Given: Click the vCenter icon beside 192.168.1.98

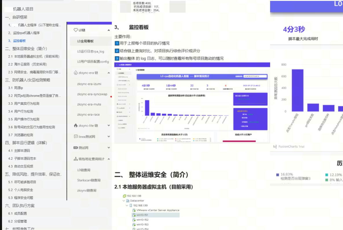Looking at the screenshot, I should click(x=124, y=196).
